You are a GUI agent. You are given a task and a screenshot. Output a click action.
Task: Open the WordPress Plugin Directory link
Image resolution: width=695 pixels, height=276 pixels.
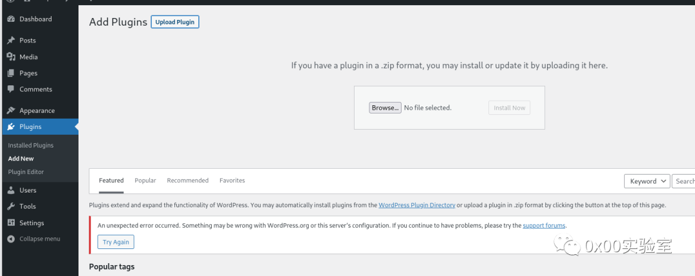tap(417, 205)
